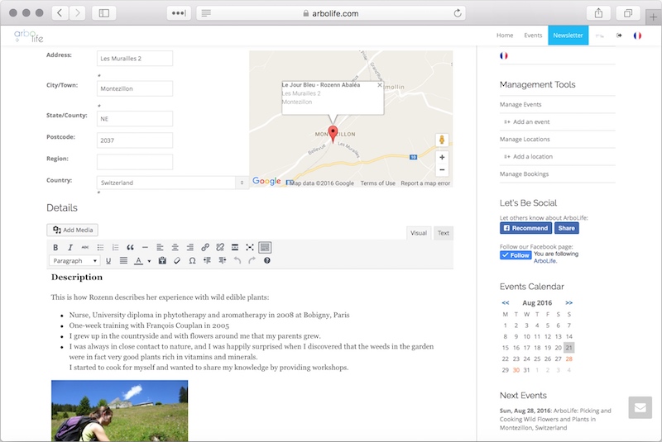Align text left

coord(160,247)
